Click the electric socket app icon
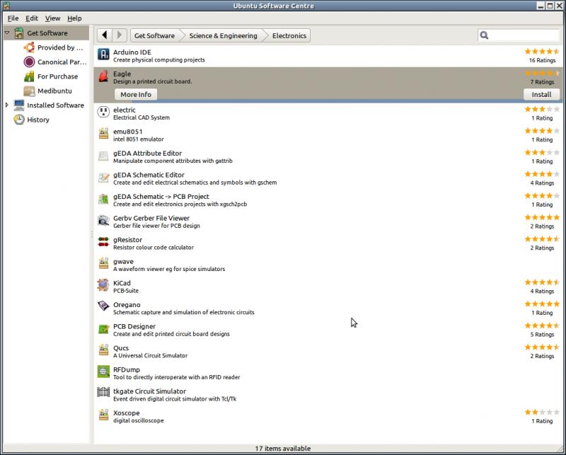This screenshot has height=455, width=566. (x=103, y=112)
